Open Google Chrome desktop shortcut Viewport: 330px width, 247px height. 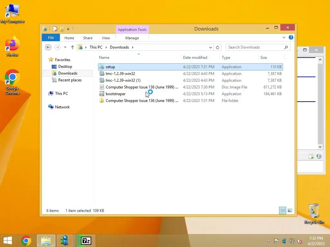click(13, 82)
